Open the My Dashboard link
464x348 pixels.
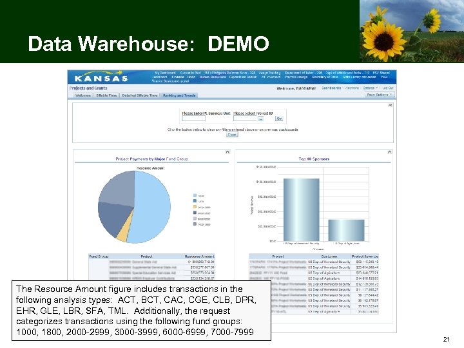[165, 73]
